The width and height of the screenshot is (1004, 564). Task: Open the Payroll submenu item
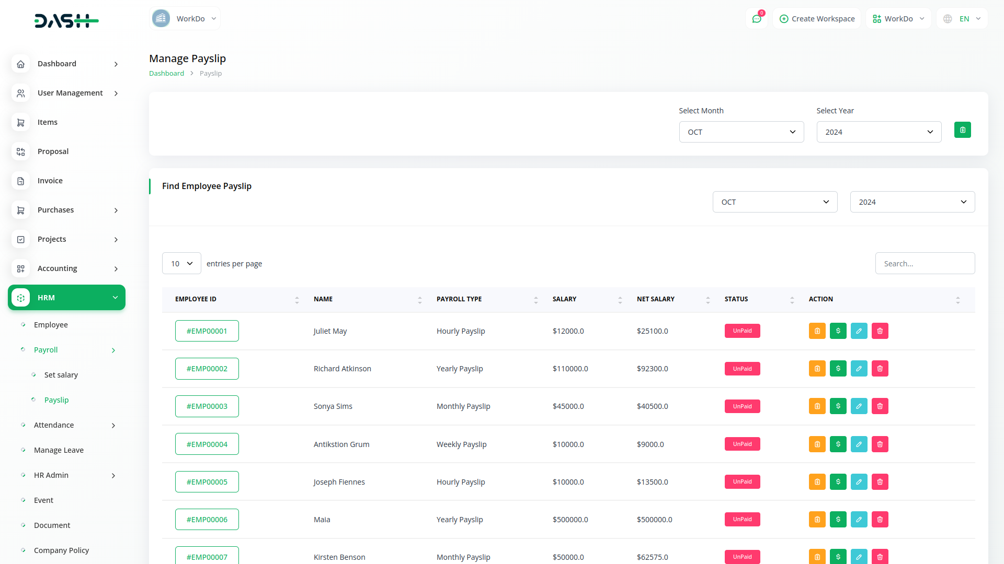tap(45, 349)
